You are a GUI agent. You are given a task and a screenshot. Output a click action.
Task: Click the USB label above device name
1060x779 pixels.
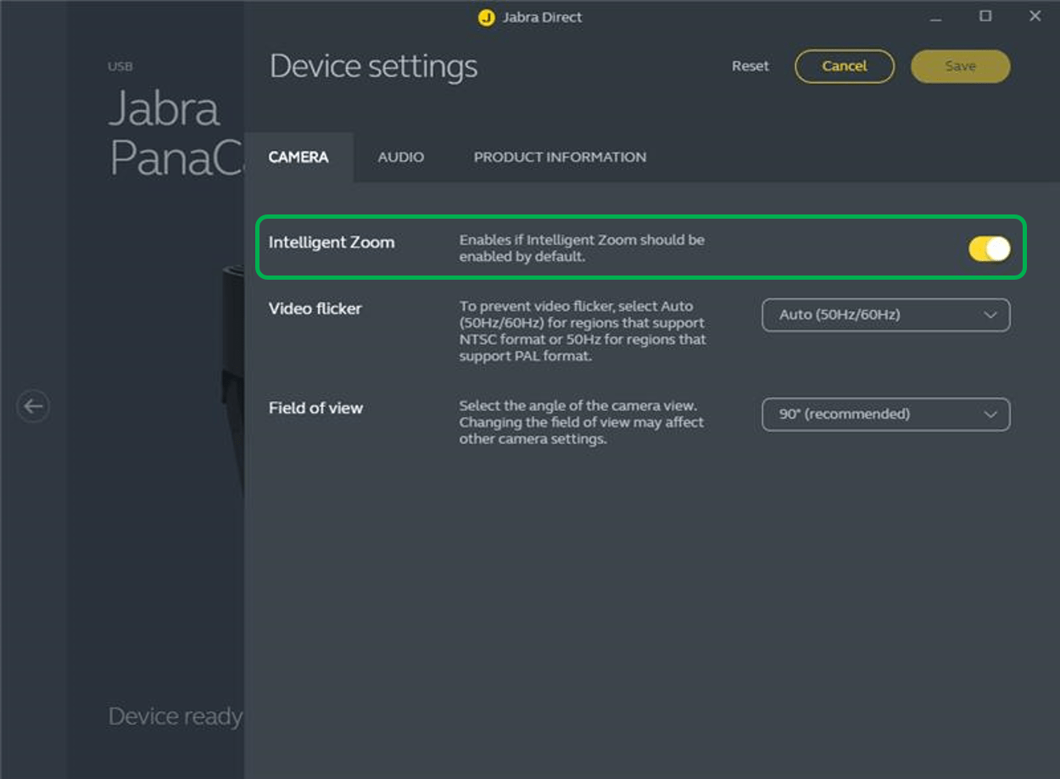point(120,66)
